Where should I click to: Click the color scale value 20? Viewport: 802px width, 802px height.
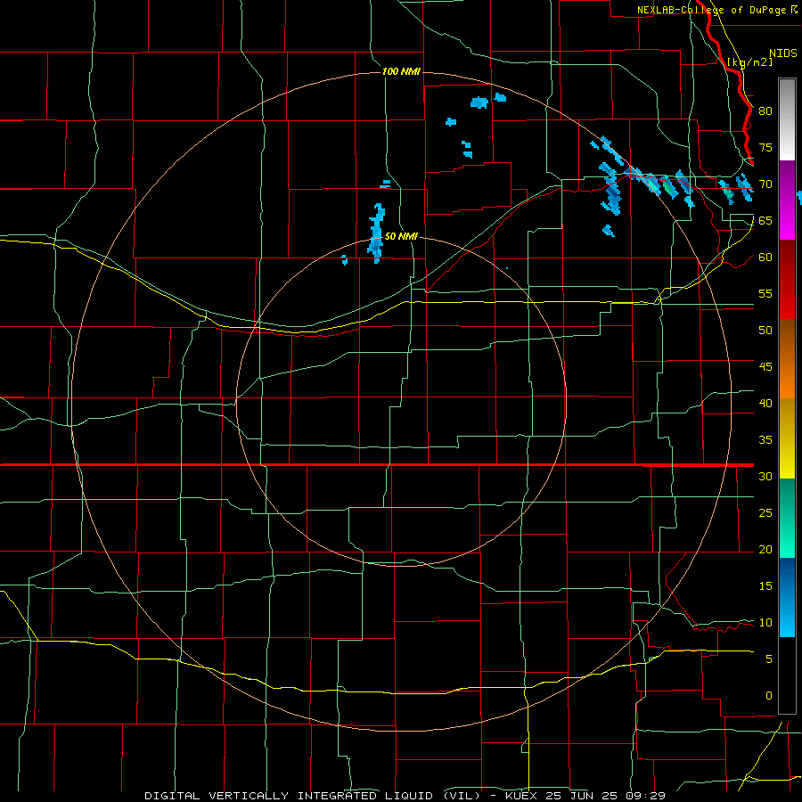pyautogui.click(x=765, y=549)
